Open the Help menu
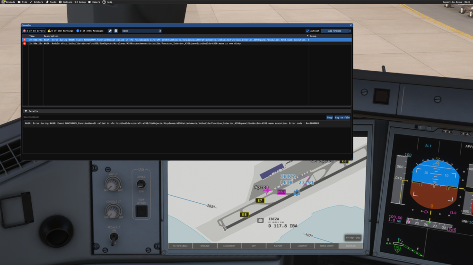The image size is (473, 265). [107, 2]
